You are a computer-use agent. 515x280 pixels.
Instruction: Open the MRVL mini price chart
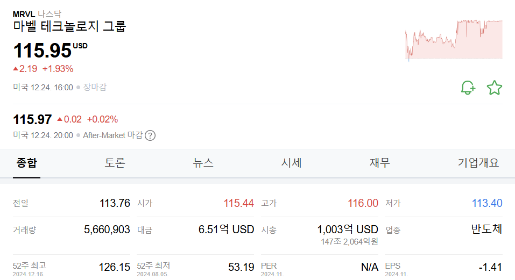point(454,40)
